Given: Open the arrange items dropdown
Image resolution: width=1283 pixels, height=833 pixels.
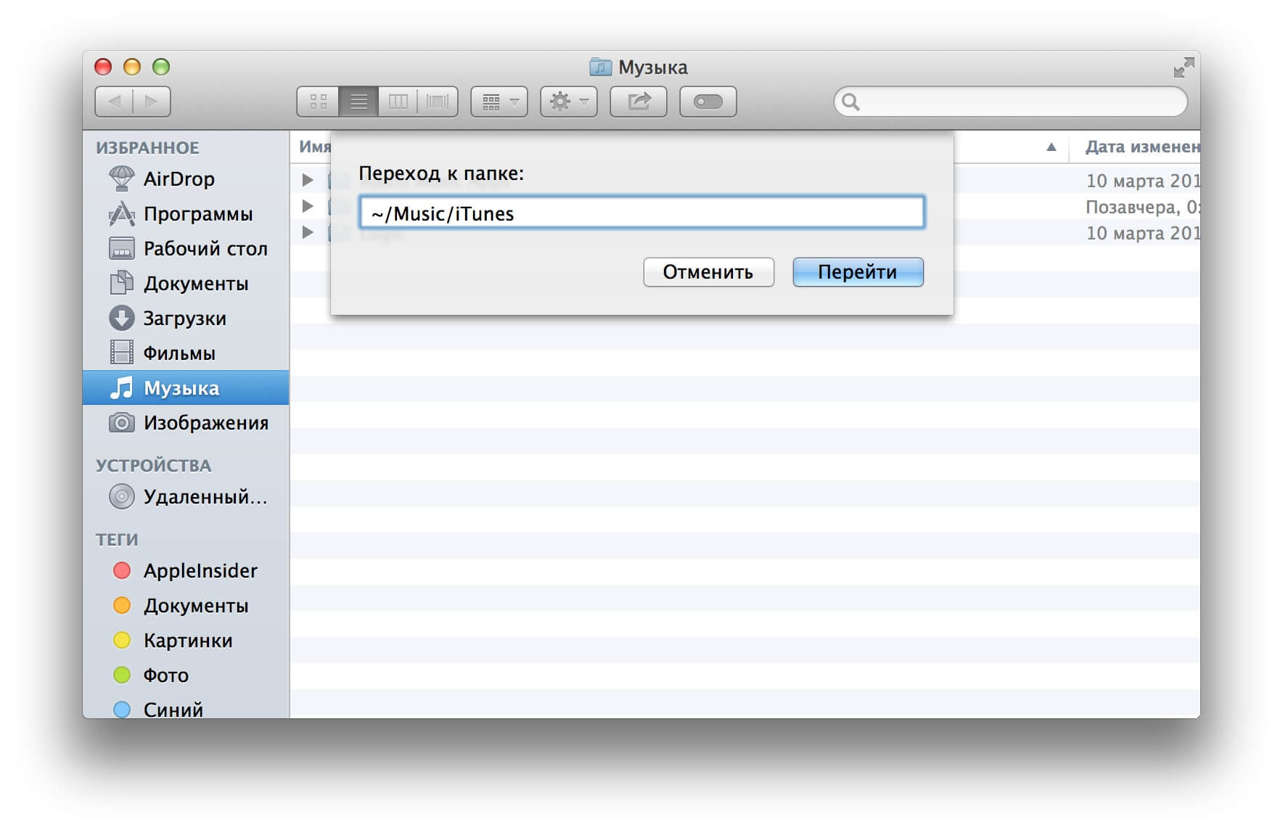Looking at the screenshot, I should pos(499,102).
